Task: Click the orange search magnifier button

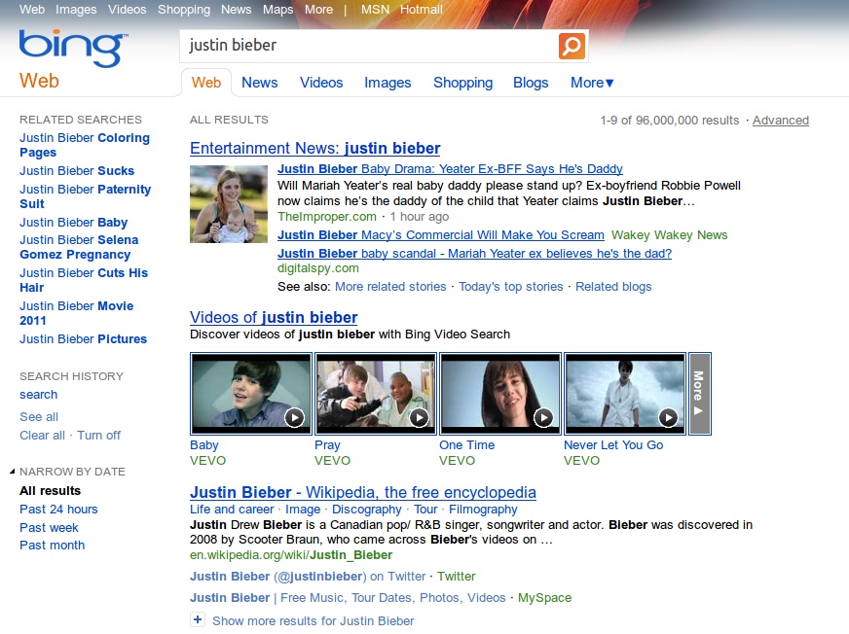Action: (572, 46)
